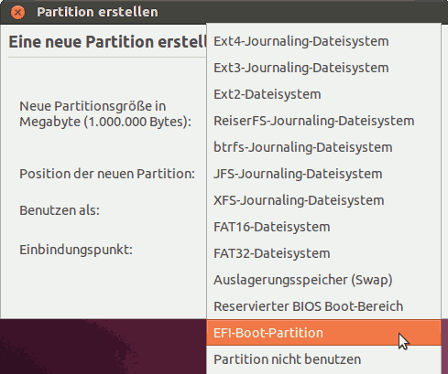
Task: Select JFS-Journaling-Dateisystem
Action: [323, 174]
